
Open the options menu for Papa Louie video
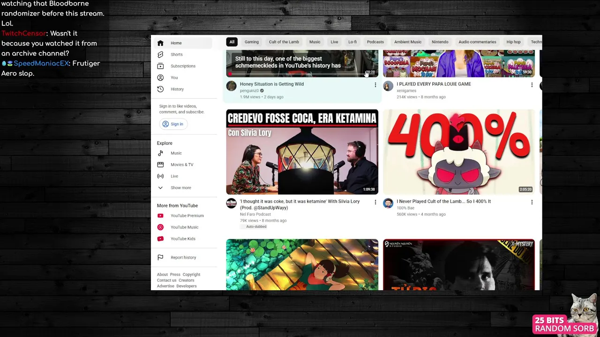pyautogui.click(x=532, y=85)
